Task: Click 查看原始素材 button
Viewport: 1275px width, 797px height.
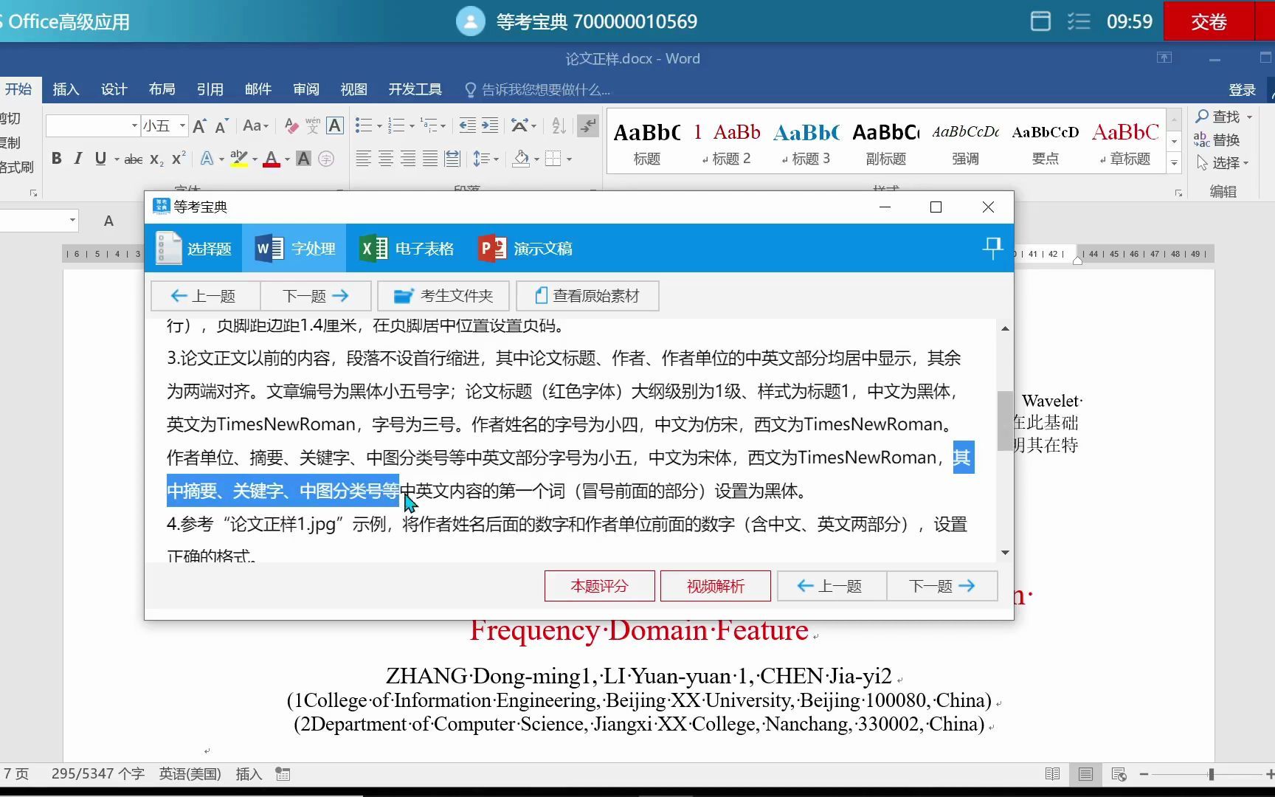Action: point(587,296)
